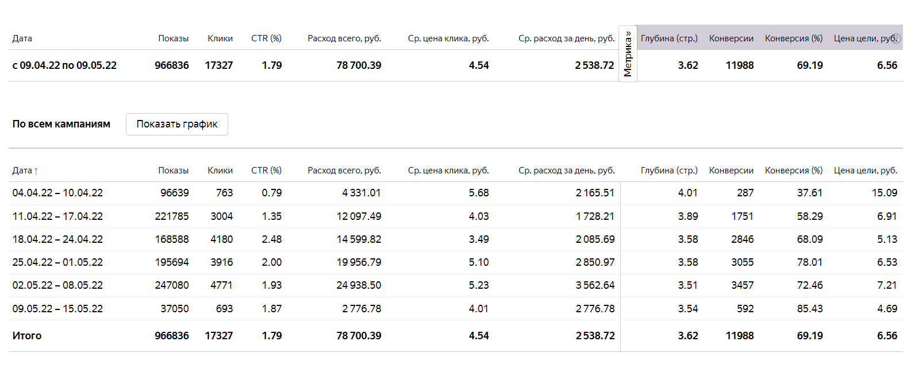Click the ascending sort arrow next to Дата

36,171
